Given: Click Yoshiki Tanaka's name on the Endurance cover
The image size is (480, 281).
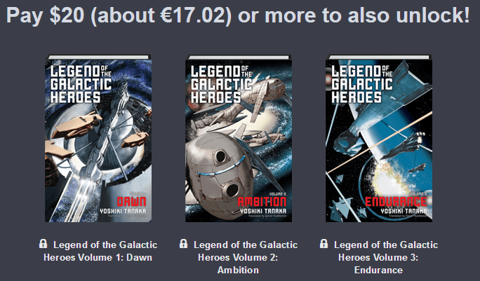Looking at the screenshot, I should pos(404,211).
